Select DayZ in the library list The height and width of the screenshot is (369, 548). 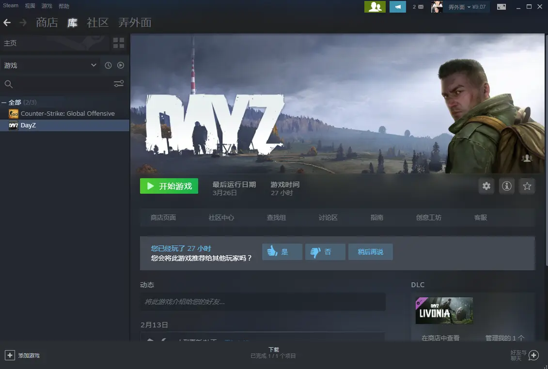[x=64, y=125]
